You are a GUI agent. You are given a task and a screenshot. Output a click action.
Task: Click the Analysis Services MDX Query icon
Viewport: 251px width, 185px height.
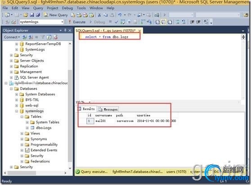(79, 15)
